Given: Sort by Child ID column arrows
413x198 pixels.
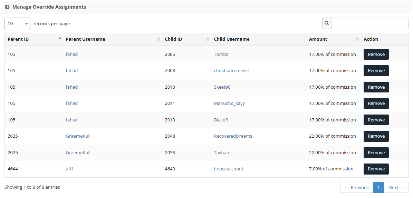Looking at the screenshot, I should (208, 39).
